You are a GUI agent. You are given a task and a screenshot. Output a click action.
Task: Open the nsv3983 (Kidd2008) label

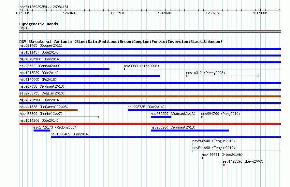point(141,66)
